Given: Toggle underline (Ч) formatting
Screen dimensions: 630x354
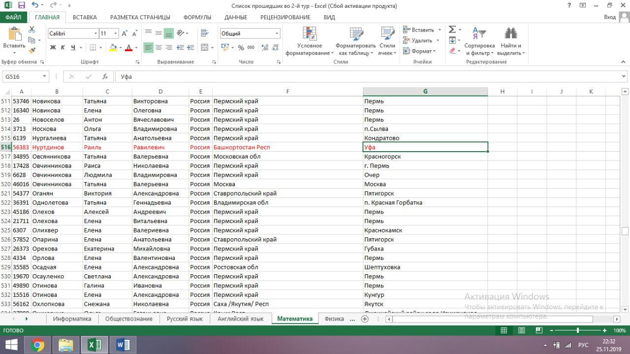Looking at the screenshot, I should point(73,48).
